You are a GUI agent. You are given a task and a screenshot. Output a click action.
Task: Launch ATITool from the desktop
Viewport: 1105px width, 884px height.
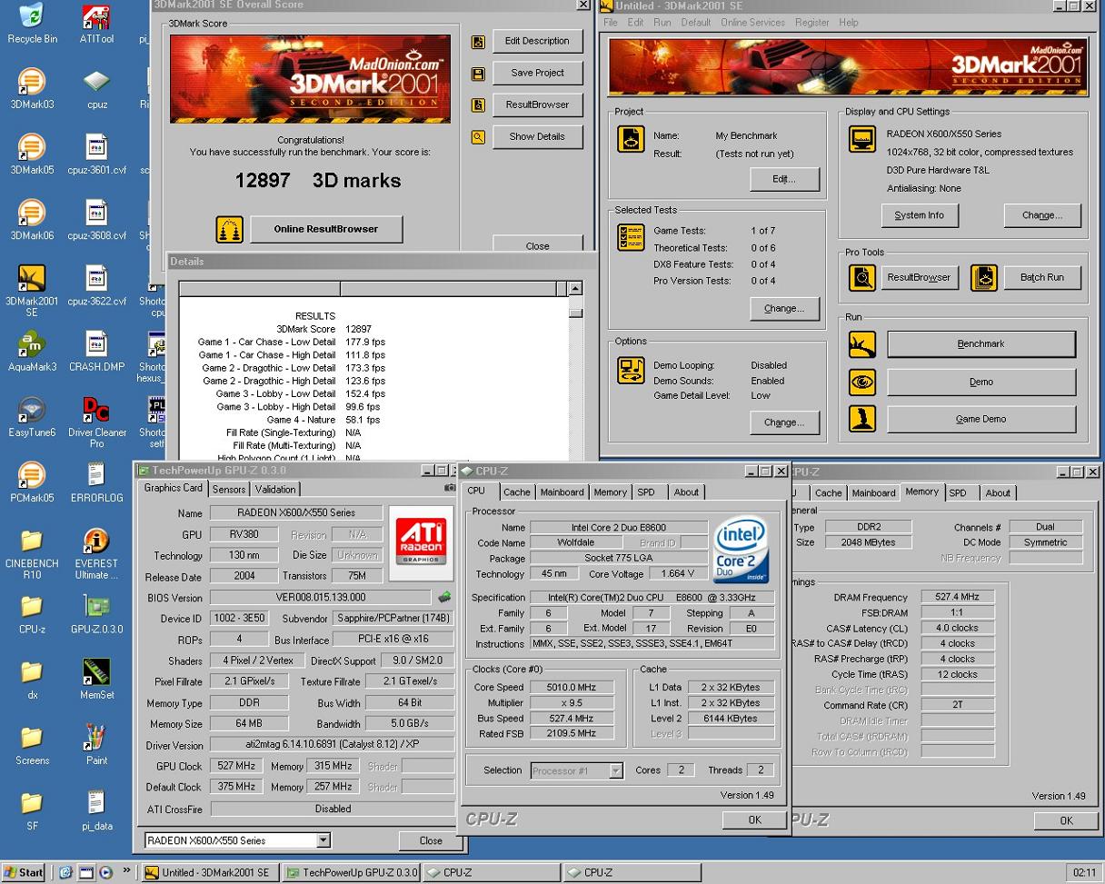96,24
